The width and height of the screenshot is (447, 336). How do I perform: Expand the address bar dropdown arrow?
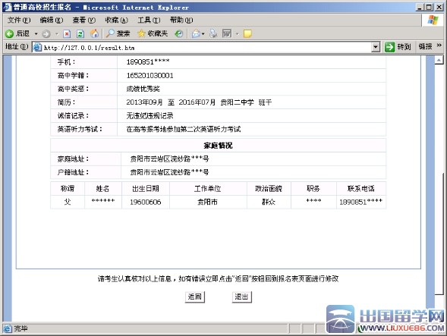pos(376,47)
